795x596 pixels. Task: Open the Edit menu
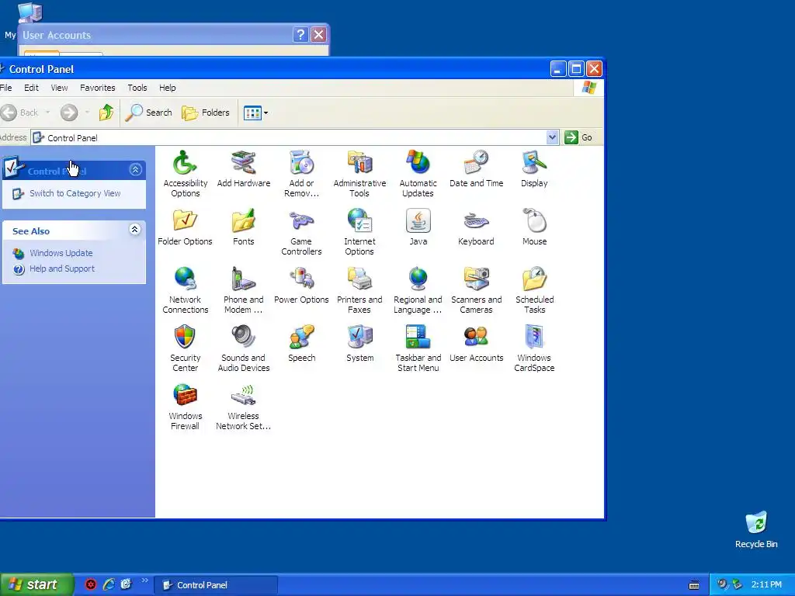[31, 88]
